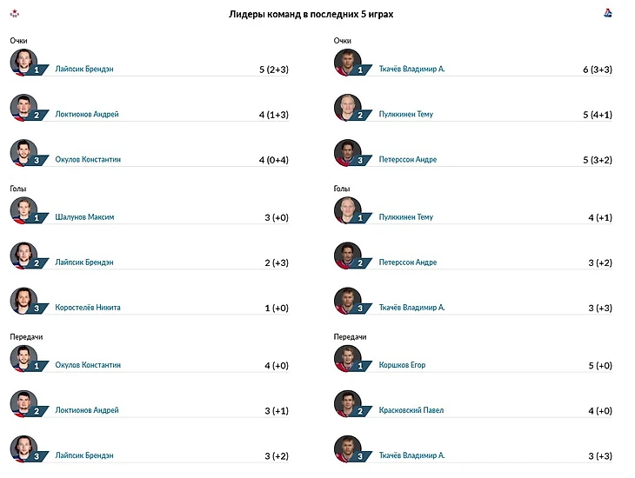Image resolution: width=635 pixels, height=478 pixels.
Task: Click the Lokomotiv team logo icon
Action: (x=607, y=13)
